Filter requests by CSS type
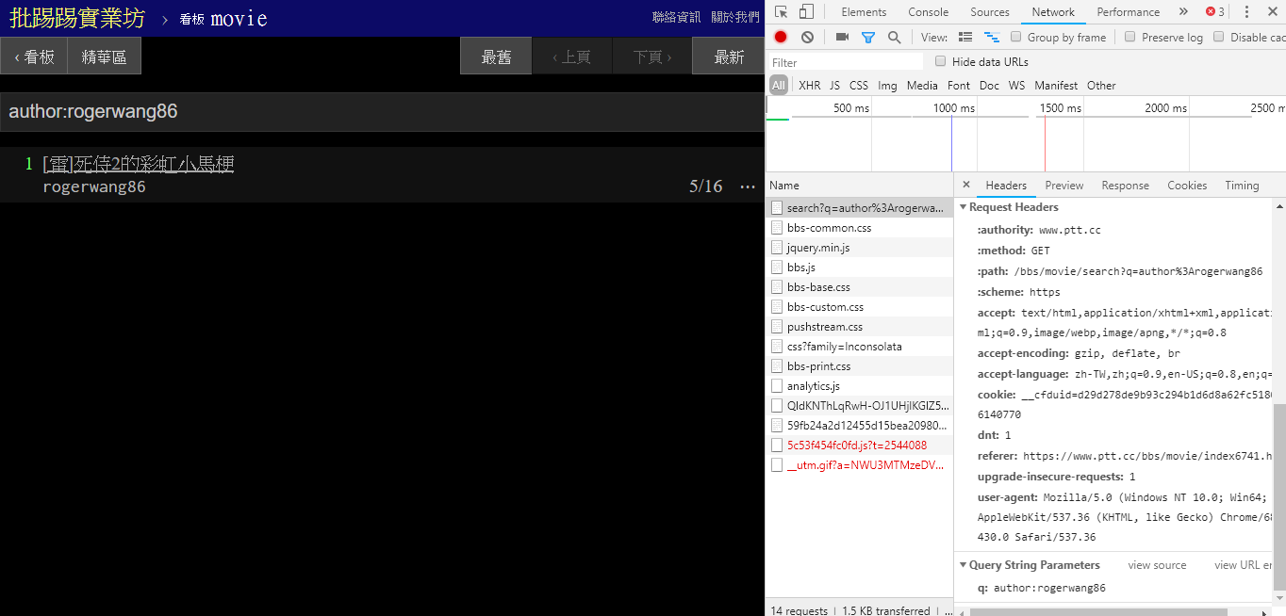The width and height of the screenshot is (1286, 616). point(858,86)
